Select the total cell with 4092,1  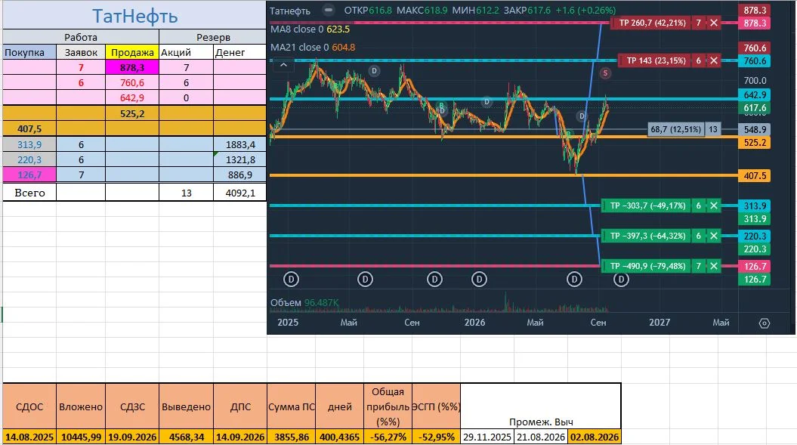[x=240, y=193]
